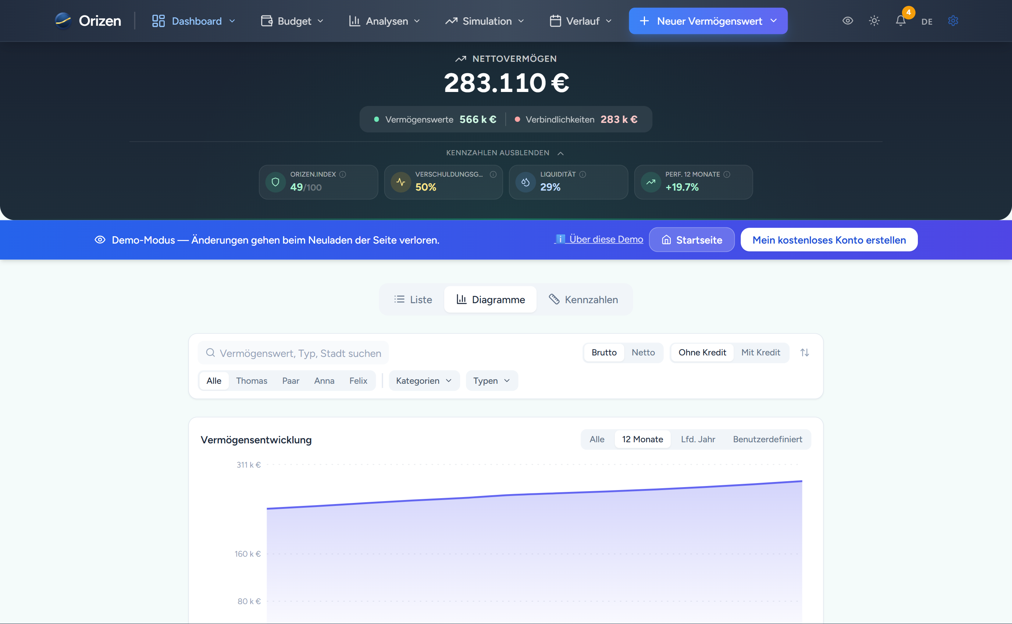Focus the Vermögenswert search field
This screenshot has width=1012, height=624.
pos(300,353)
